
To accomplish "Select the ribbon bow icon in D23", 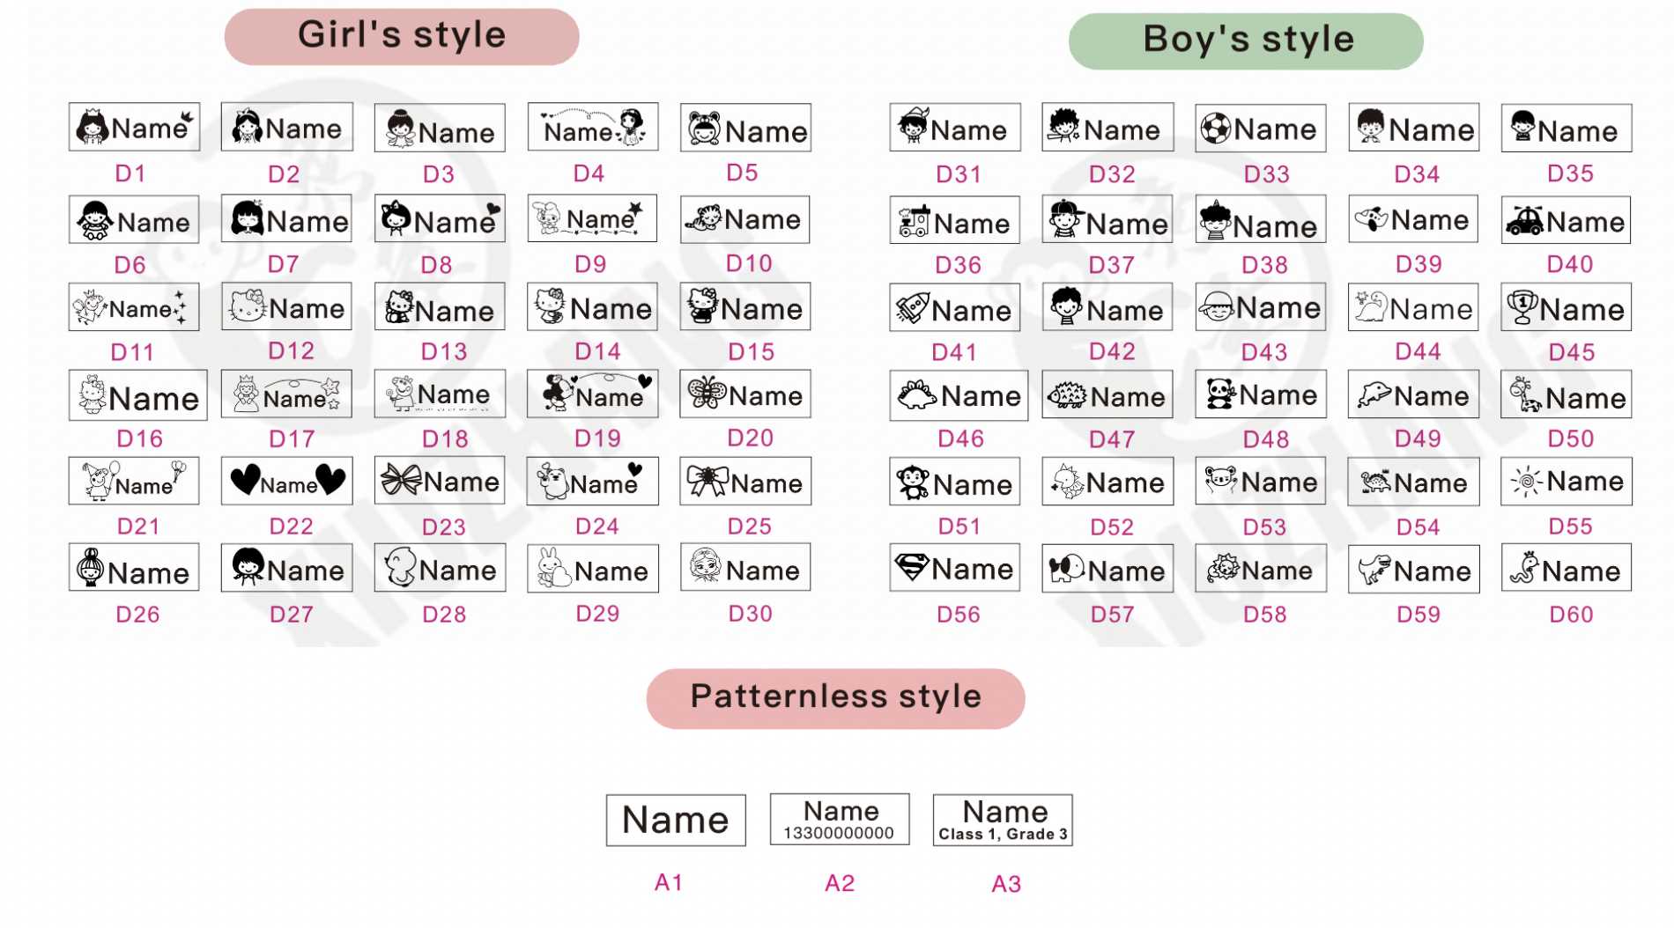I will point(401,481).
